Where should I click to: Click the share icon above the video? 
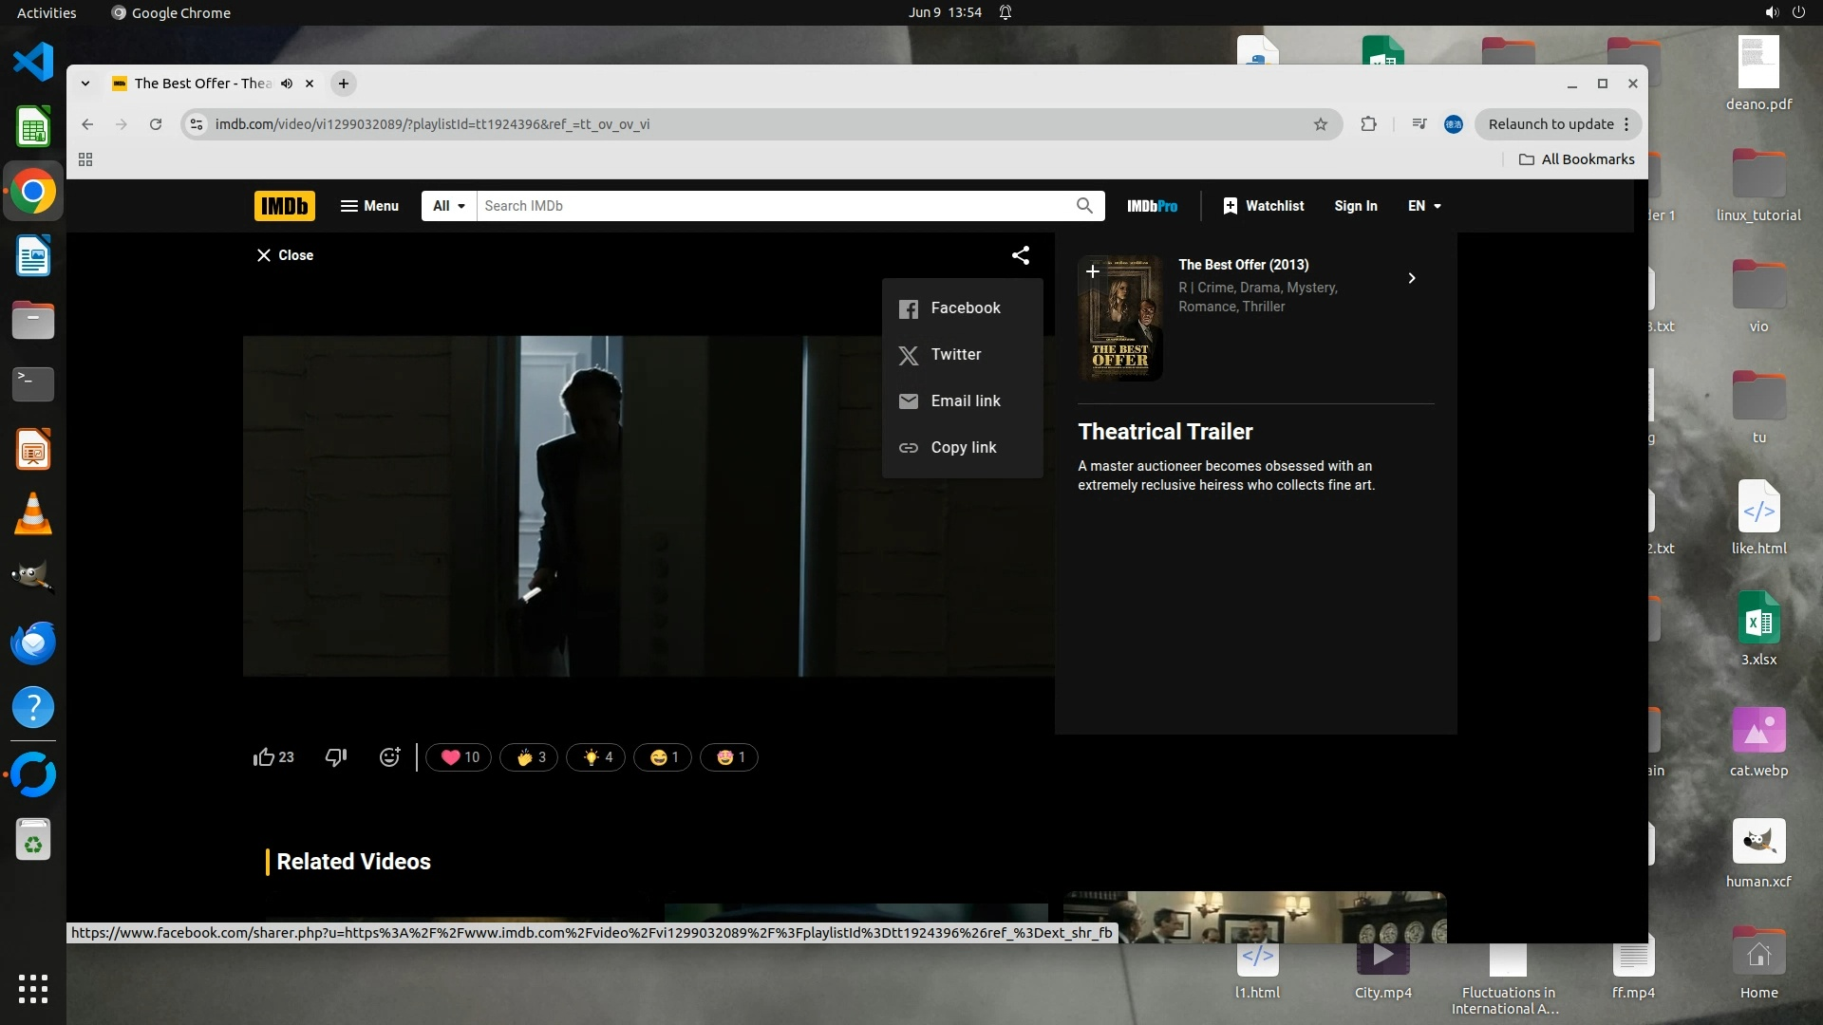click(1020, 255)
